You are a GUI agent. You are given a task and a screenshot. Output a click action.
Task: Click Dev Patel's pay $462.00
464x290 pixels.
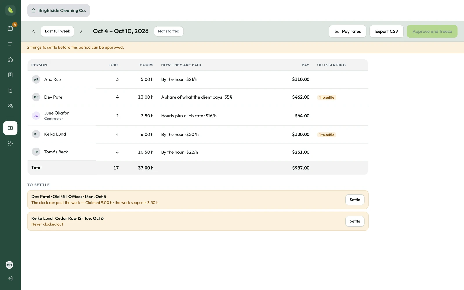(301, 97)
